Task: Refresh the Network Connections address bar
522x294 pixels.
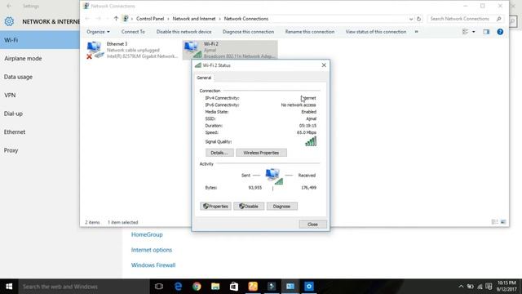Action: [418, 19]
